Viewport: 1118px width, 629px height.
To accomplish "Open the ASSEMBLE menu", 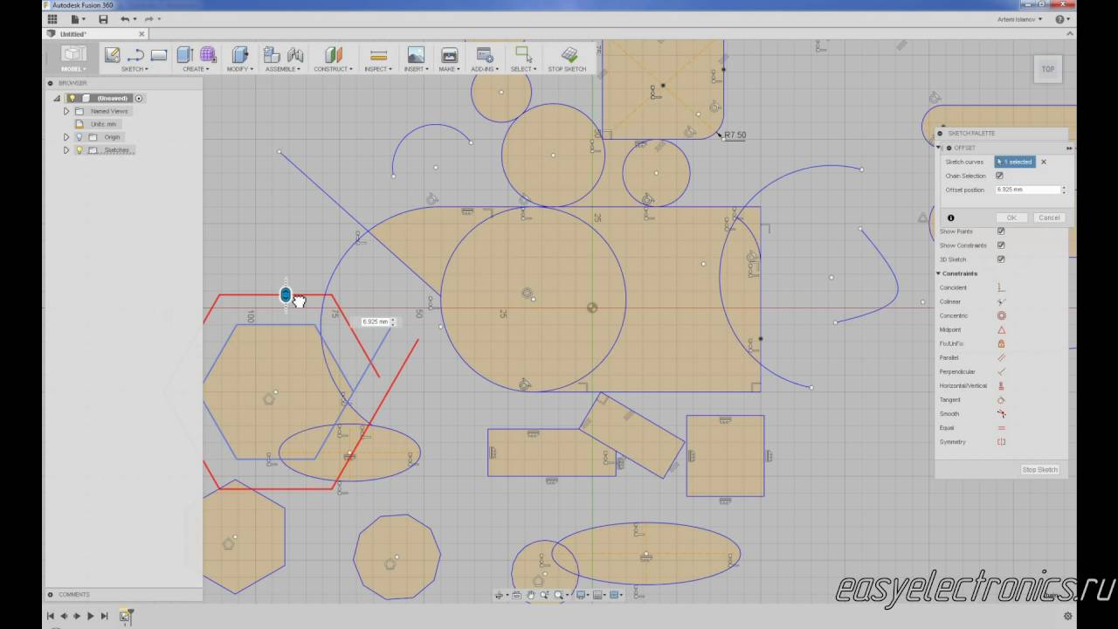I will click(x=284, y=69).
